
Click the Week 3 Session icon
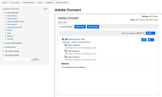click(x=66, y=57)
